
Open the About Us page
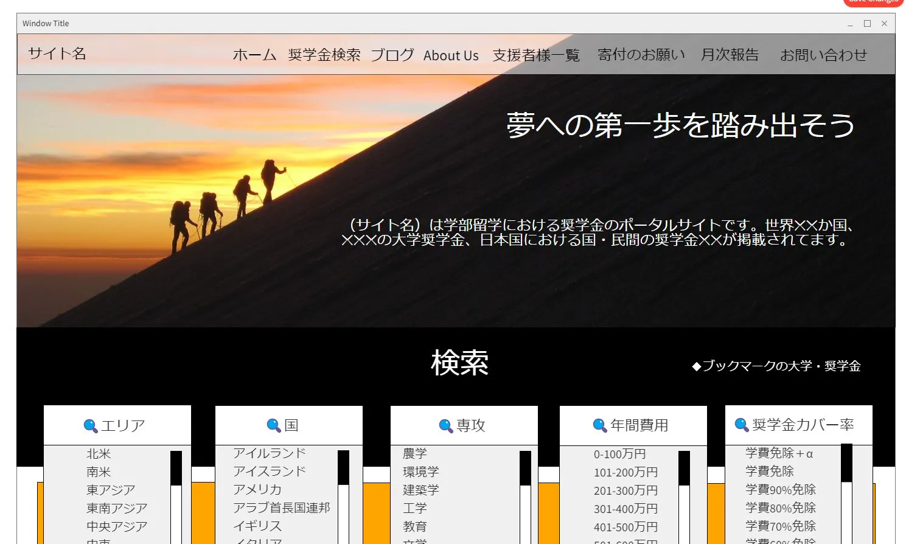(x=451, y=56)
